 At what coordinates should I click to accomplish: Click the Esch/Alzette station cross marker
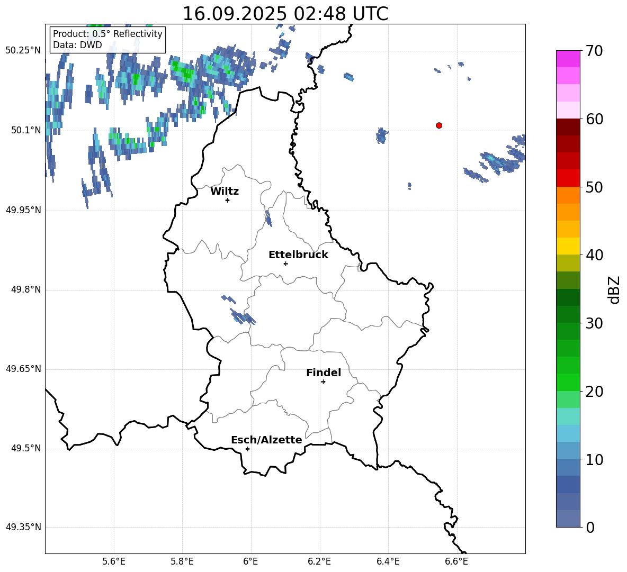[247, 449]
